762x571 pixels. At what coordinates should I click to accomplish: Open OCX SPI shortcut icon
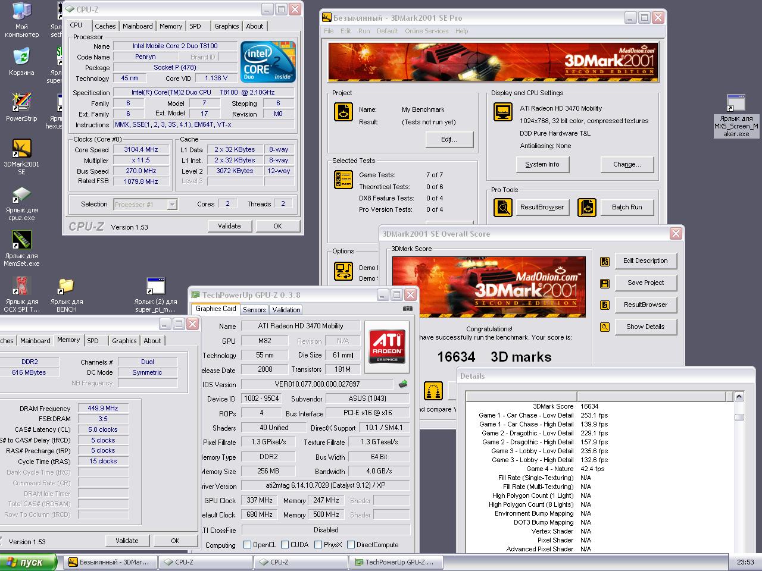tap(21, 294)
